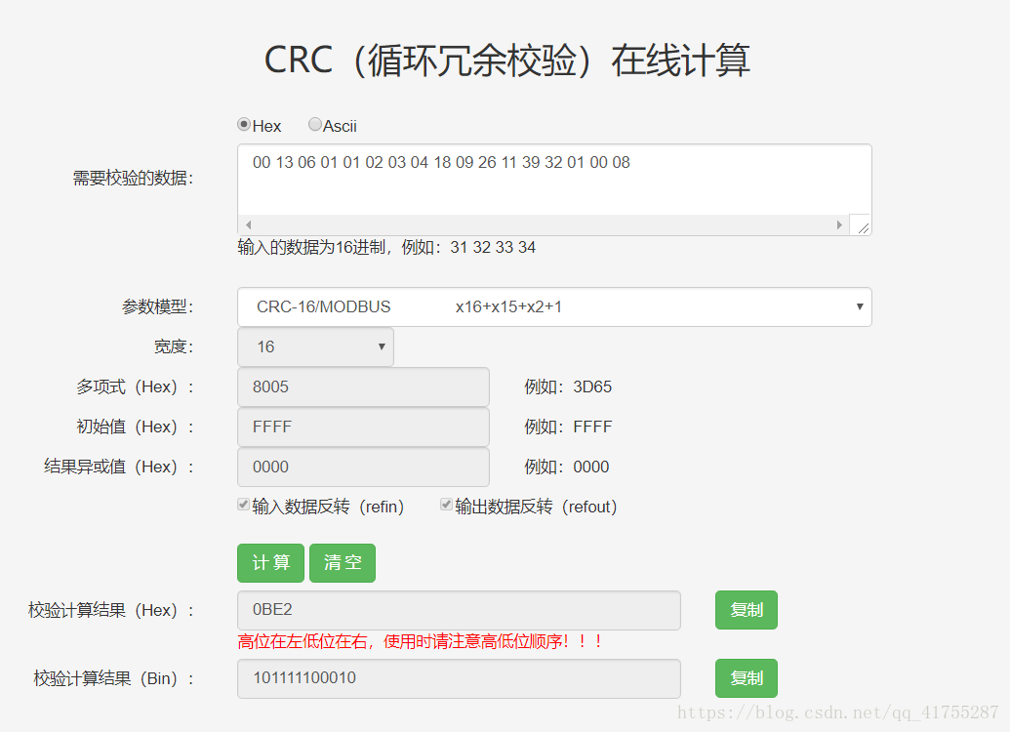Open the width 16 selector arrow
The height and width of the screenshot is (732, 1010).
tap(384, 347)
